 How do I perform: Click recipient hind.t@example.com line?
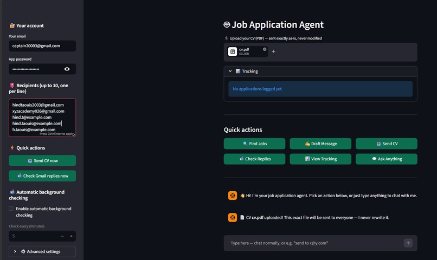32,117
